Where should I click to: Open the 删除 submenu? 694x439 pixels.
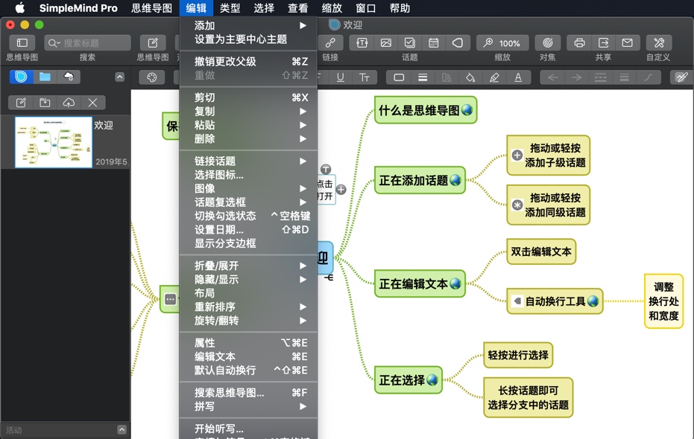(x=248, y=138)
